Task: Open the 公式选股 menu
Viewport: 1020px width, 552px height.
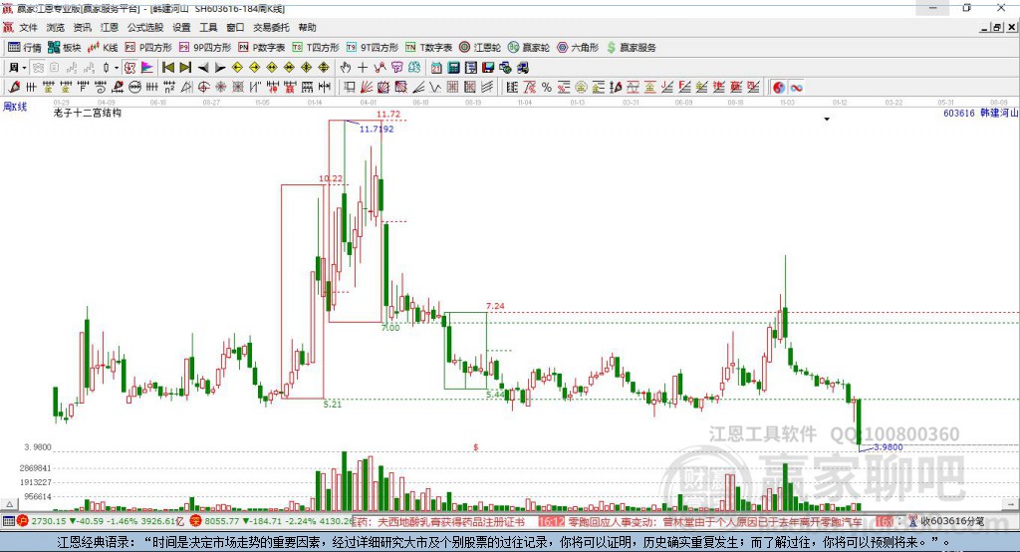Action: click(145, 27)
